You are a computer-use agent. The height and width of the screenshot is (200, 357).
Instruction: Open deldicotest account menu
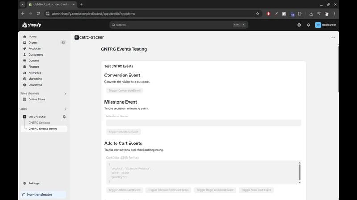click(326, 25)
